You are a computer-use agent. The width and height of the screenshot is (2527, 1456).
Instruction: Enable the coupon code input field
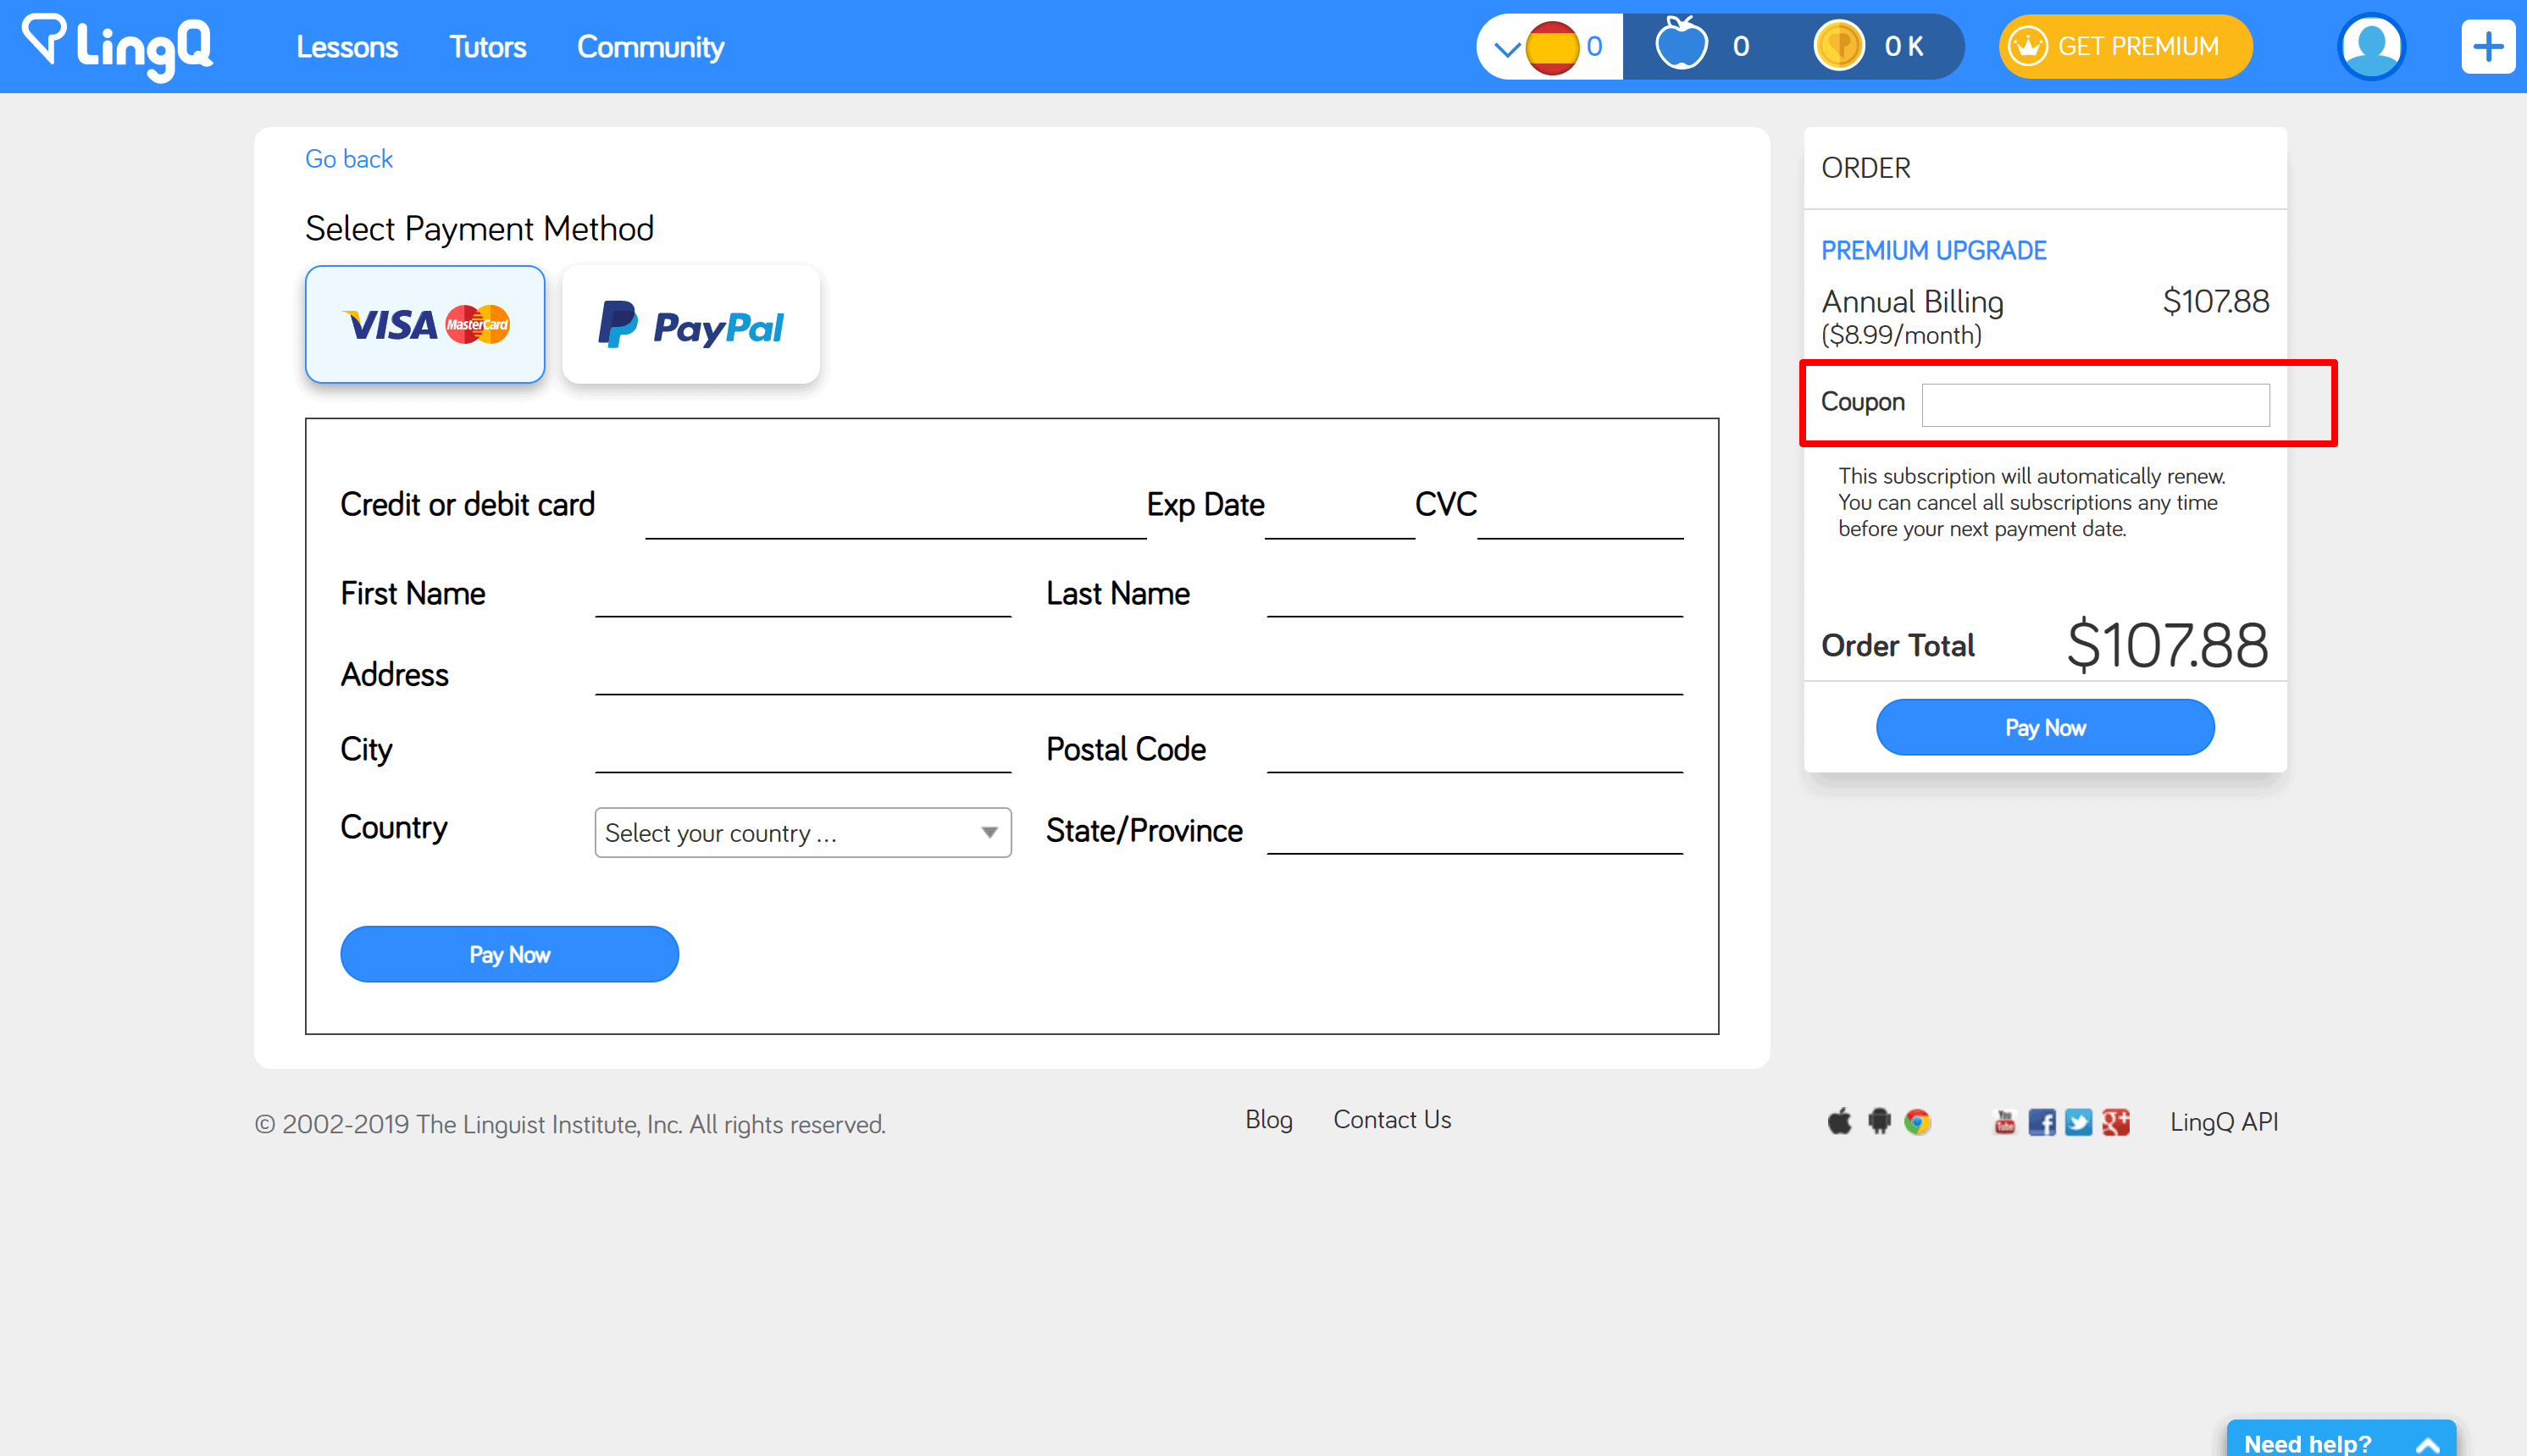(2100, 402)
